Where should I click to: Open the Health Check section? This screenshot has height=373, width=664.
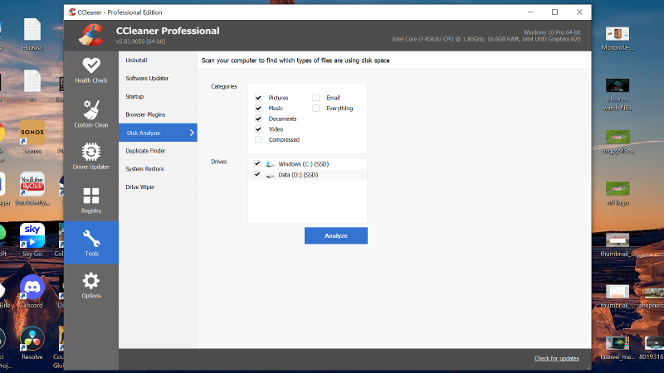pos(91,71)
